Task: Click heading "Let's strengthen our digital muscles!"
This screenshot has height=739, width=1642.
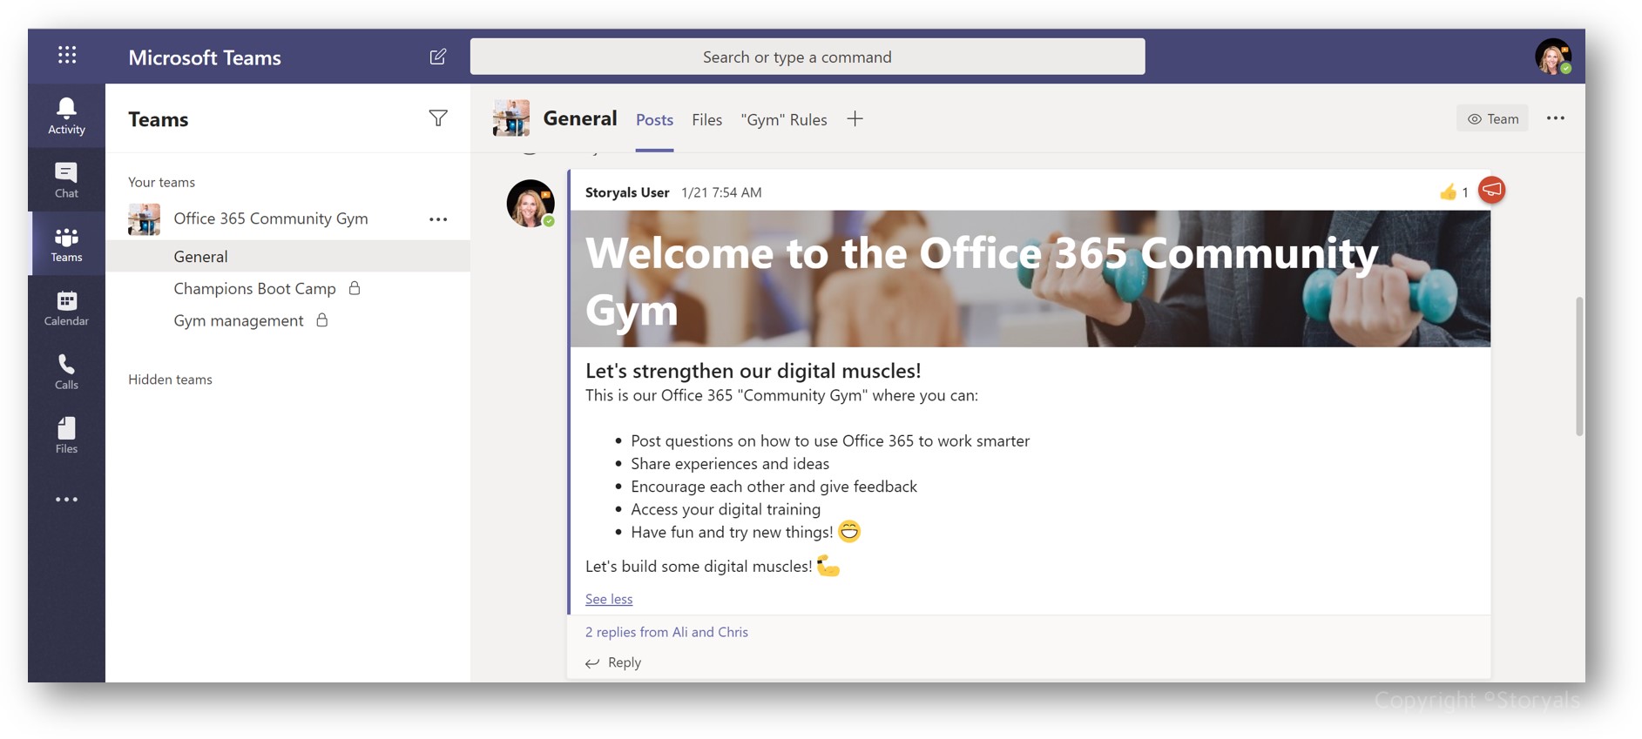Action: point(753,371)
